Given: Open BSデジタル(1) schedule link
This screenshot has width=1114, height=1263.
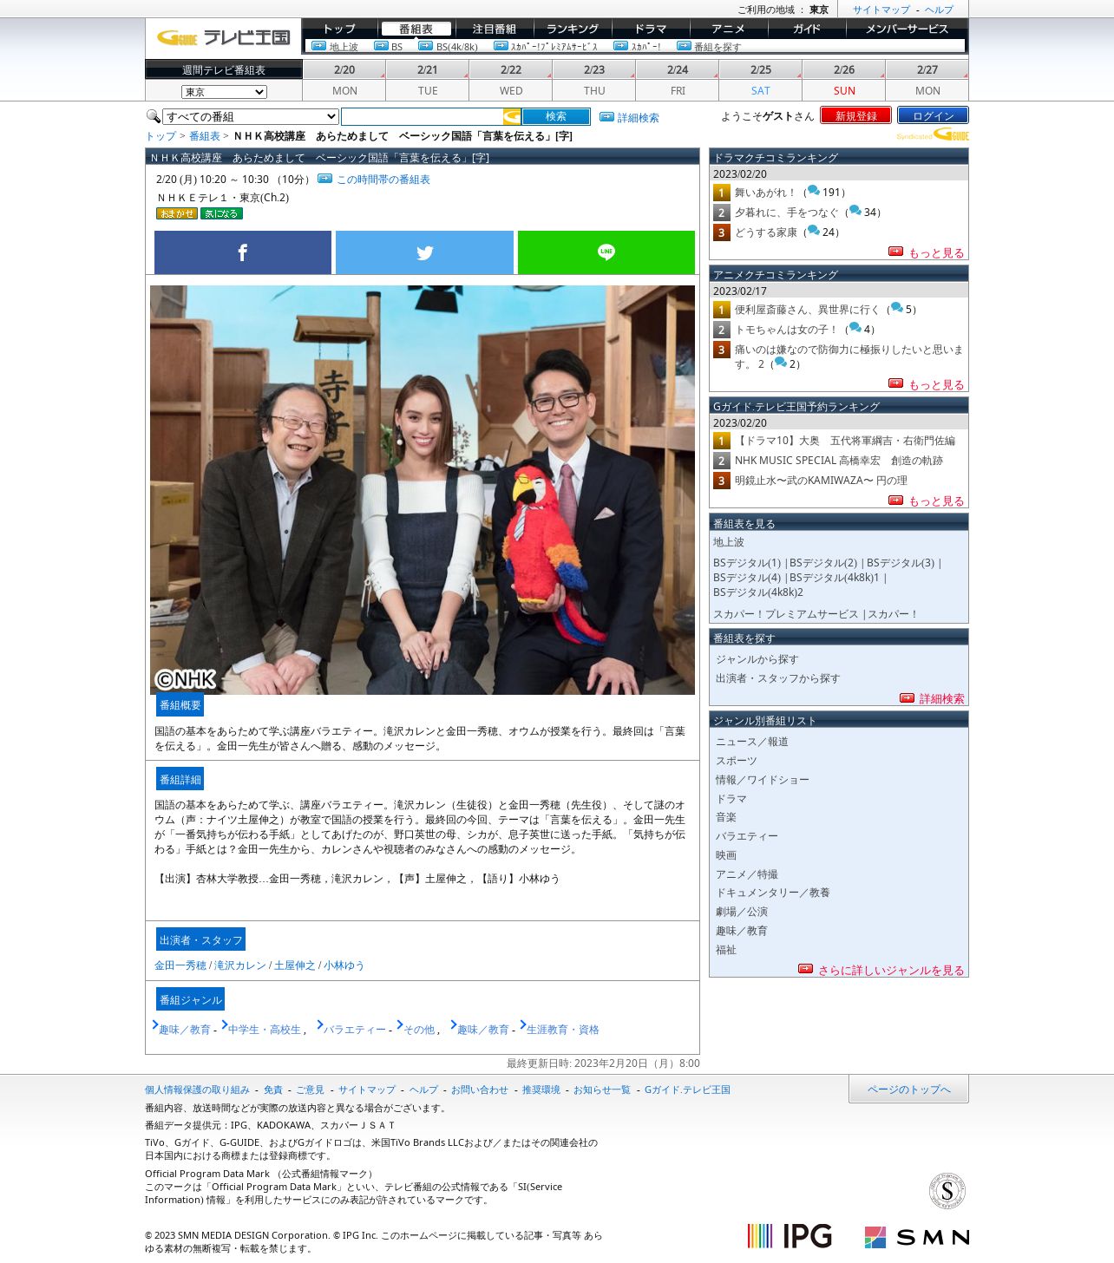Looking at the screenshot, I should (x=747, y=562).
